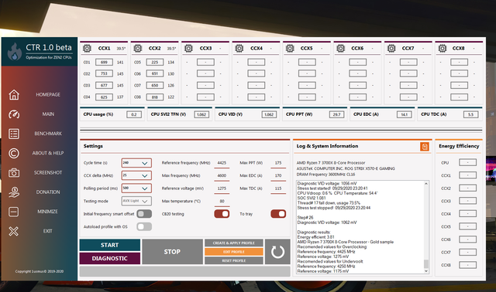
Task: Open the Polling period dropdown
Action: (x=136, y=188)
